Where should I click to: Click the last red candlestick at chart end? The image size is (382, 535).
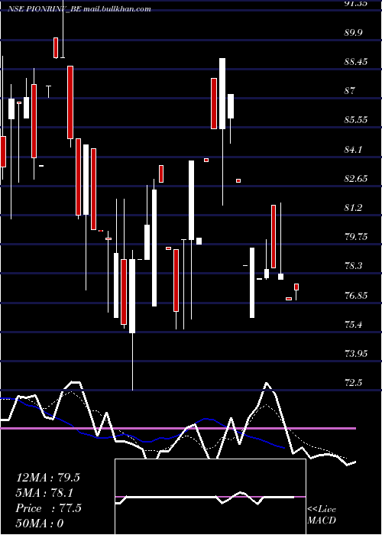pyautogui.click(x=296, y=287)
